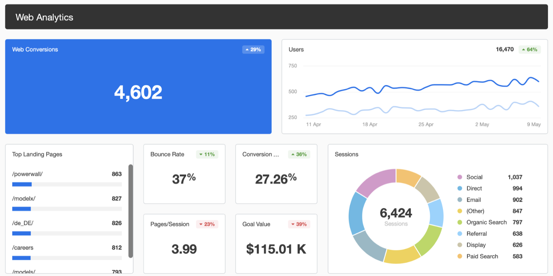Click the light blue Users comparison line
This screenshot has width=553, height=276.
422,109
